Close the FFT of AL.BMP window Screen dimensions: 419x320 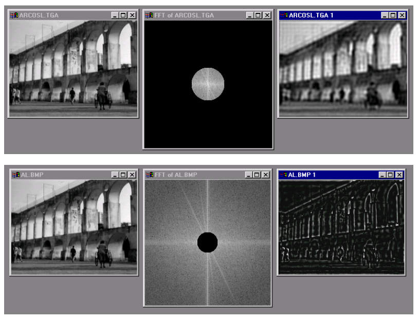pyautogui.click(x=266, y=175)
